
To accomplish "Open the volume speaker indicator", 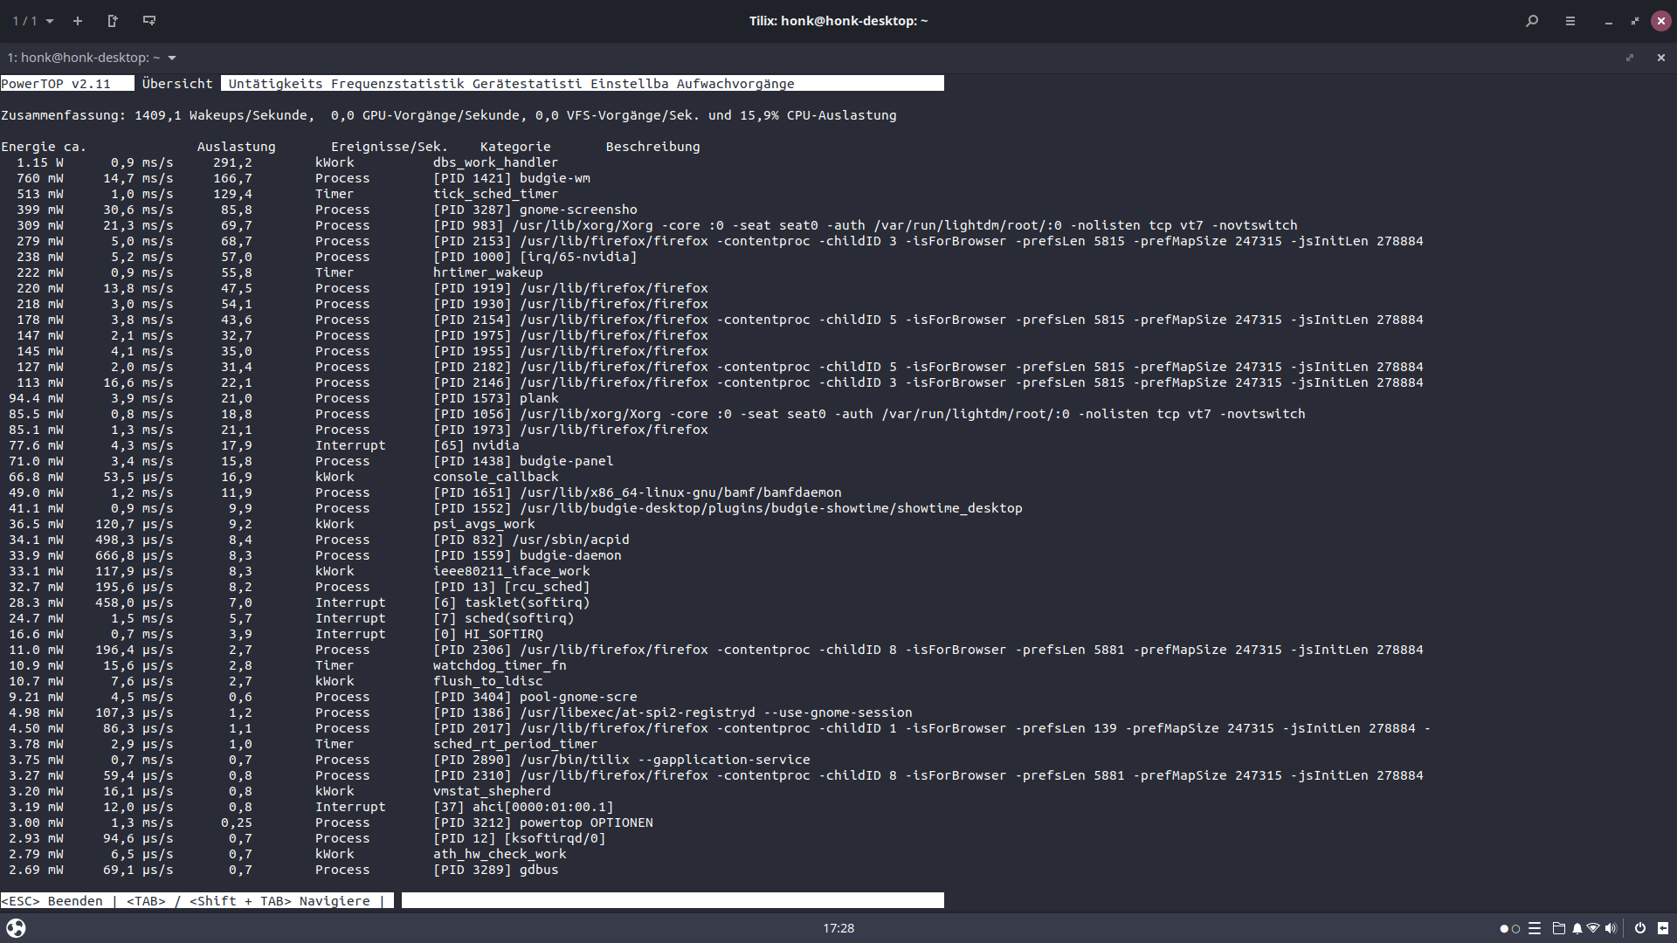I will click(1611, 928).
